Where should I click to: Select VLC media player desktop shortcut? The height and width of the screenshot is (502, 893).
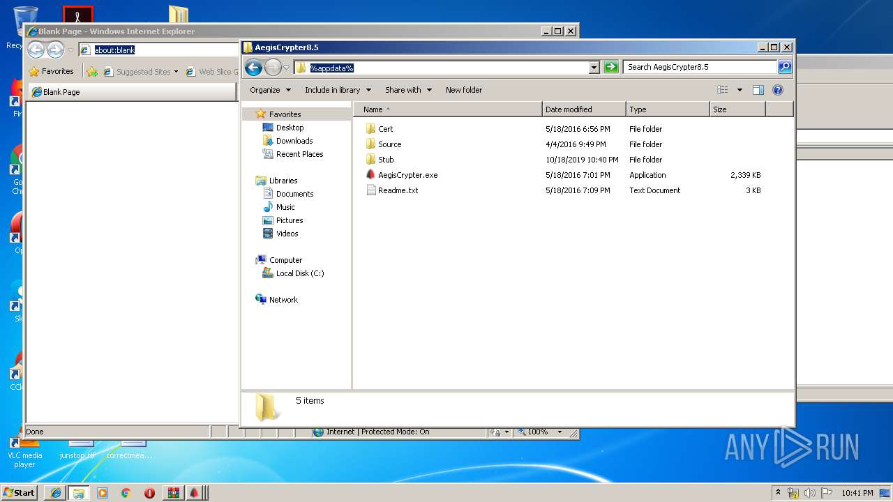(24, 450)
